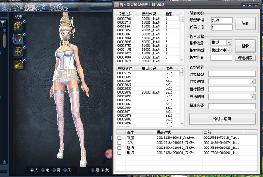Select model row 00002701
This screenshot has height=177, width=263.
148,19
